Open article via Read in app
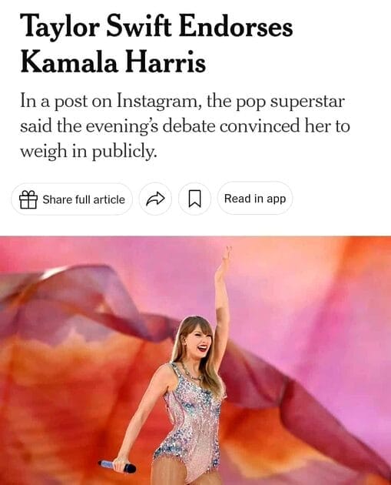 tap(255, 199)
